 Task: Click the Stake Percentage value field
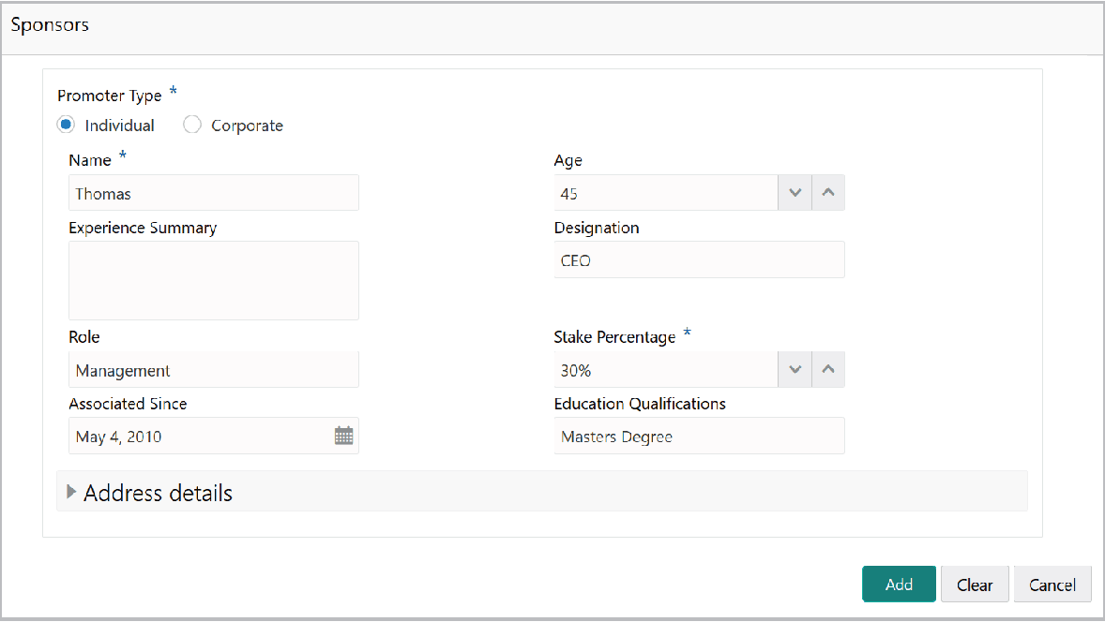[x=666, y=369]
